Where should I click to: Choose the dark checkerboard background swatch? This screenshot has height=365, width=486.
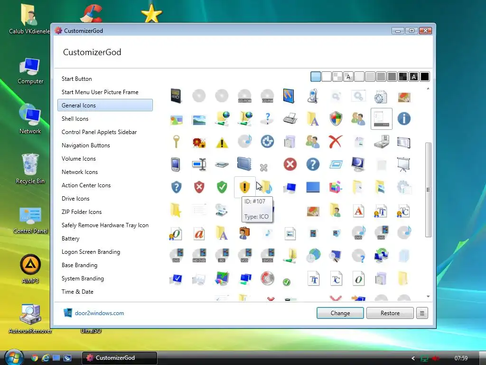[402, 77]
